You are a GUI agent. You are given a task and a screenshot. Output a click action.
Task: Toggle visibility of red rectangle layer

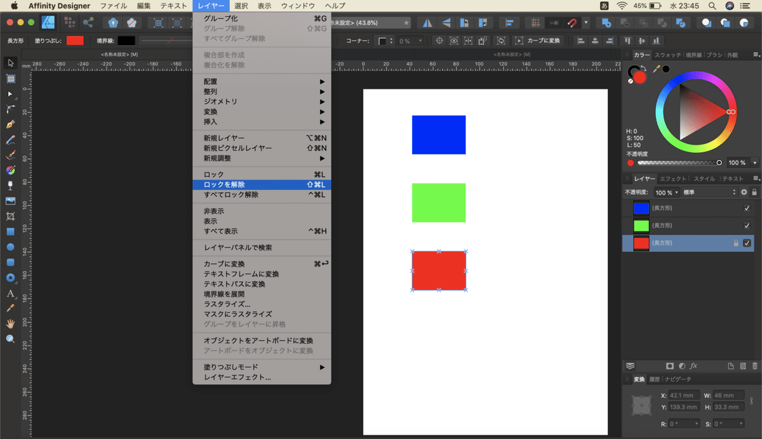coord(747,243)
